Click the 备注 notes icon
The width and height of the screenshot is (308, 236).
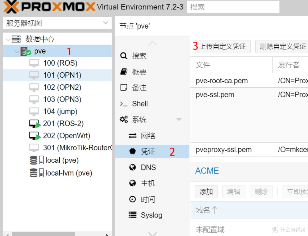click(123, 88)
